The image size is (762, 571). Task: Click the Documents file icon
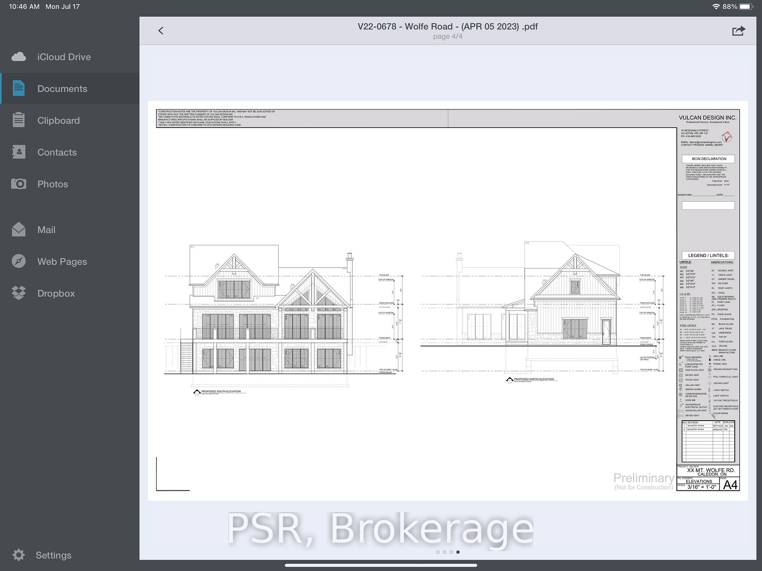point(19,89)
